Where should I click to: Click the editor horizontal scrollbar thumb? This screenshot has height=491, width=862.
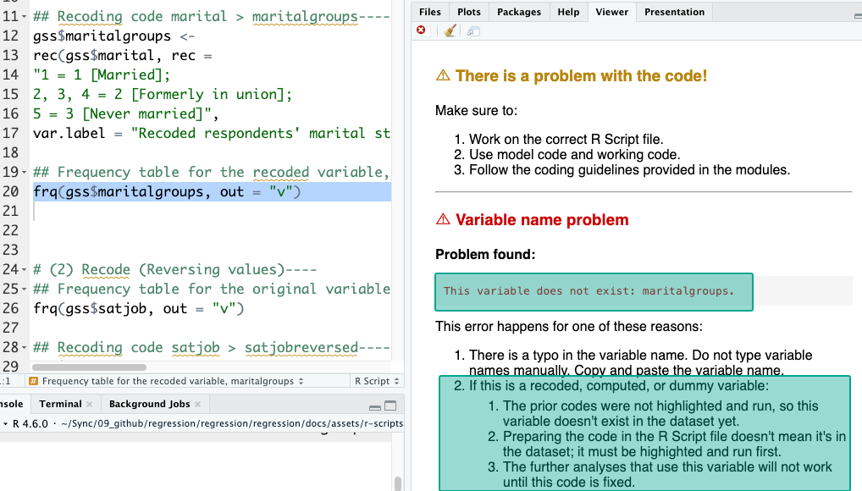click(90, 367)
